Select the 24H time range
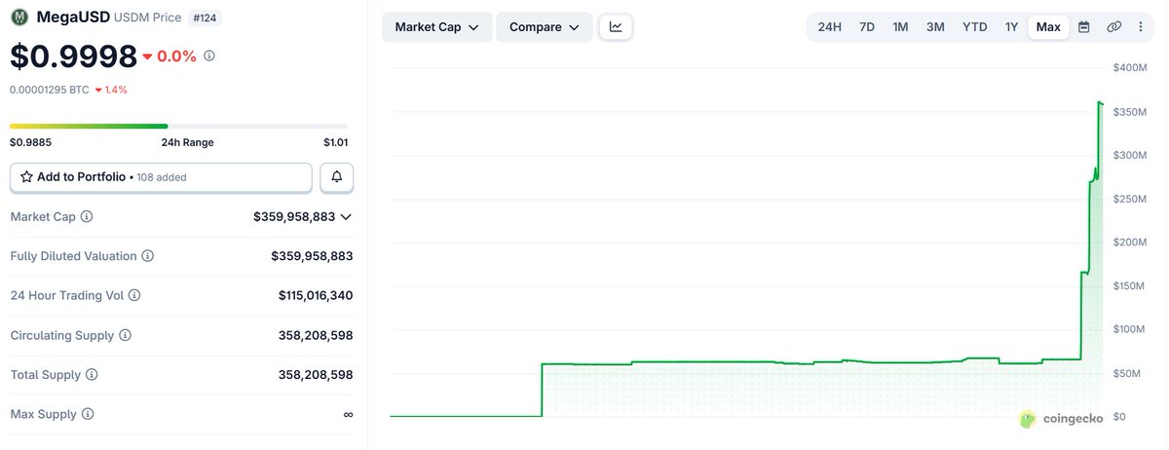The width and height of the screenshot is (1169, 450). click(x=830, y=26)
